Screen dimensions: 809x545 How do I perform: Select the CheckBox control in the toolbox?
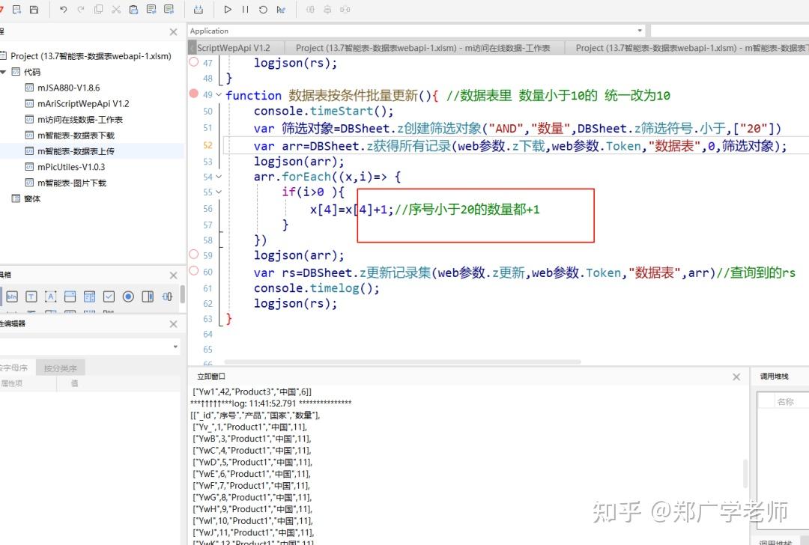tap(109, 296)
